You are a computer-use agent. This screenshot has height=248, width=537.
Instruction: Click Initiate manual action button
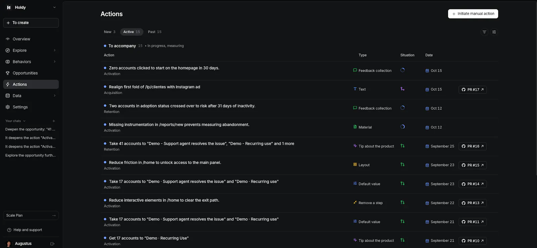(473, 14)
